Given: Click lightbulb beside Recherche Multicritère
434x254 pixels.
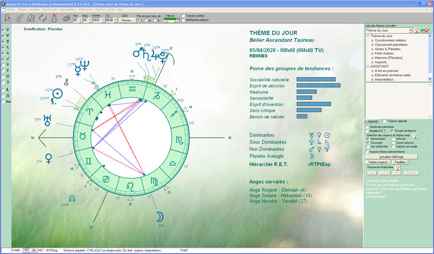Looking at the screenshot, I should tap(397, 167).
